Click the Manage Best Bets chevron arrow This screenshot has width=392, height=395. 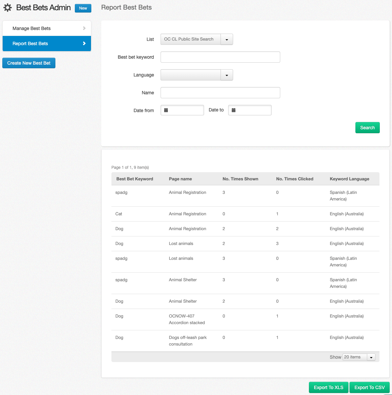pos(84,28)
